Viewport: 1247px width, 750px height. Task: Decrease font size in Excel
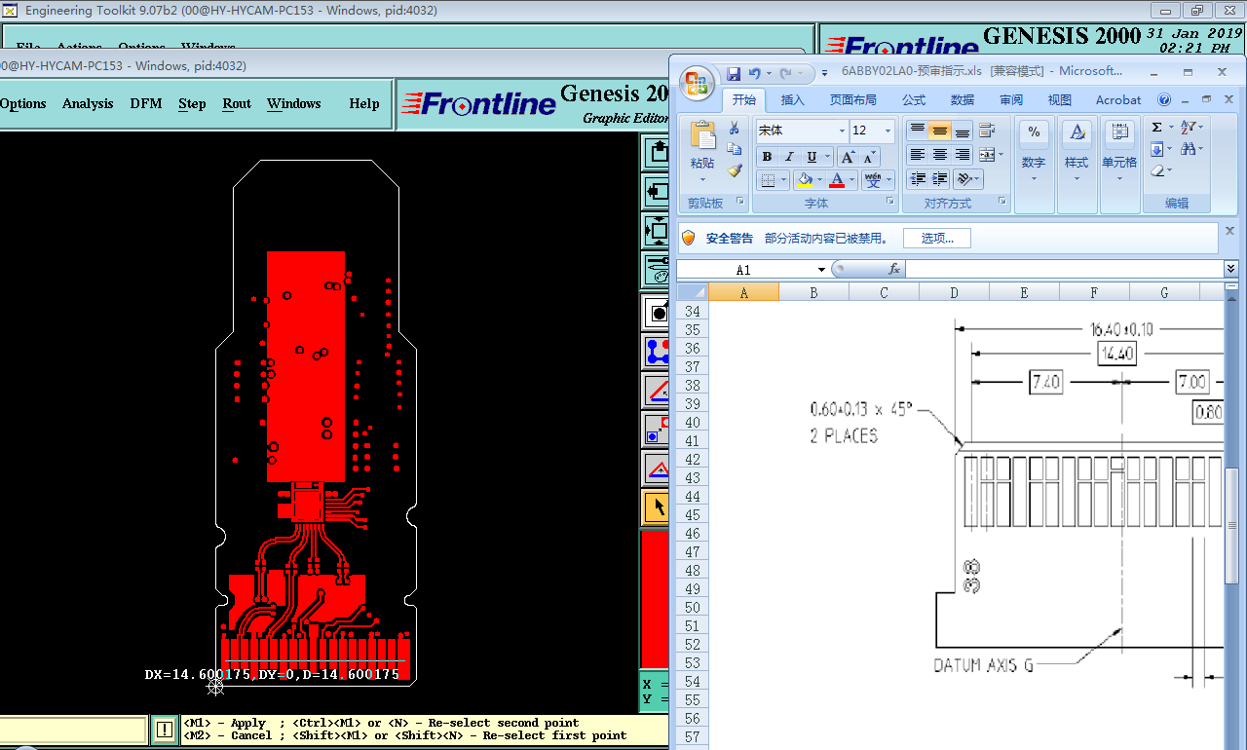[x=869, y=157]
